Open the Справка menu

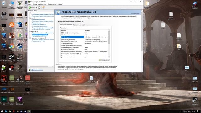(60, 4)
